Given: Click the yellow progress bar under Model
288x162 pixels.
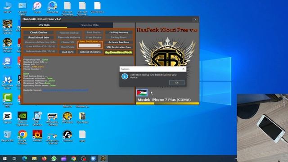Looking at the screenshot, I should point(167,103).
